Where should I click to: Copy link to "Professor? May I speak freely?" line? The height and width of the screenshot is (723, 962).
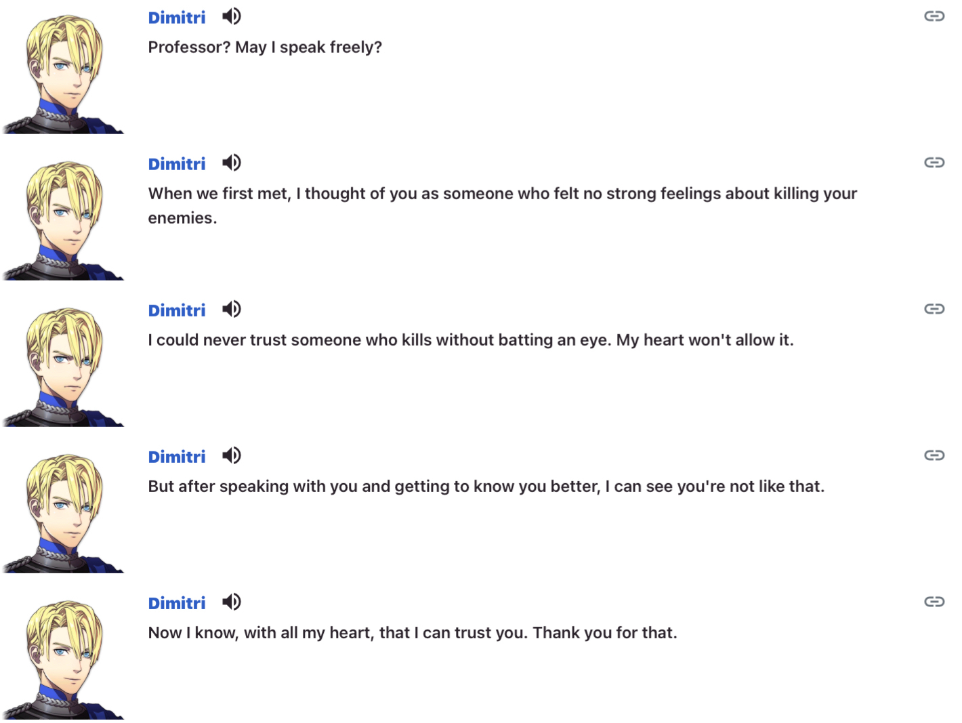(x=934, y=16)
